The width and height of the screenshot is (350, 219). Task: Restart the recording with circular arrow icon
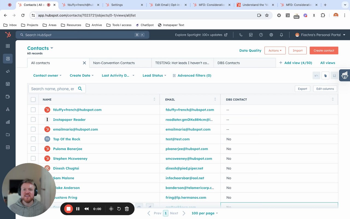pos(119,209)
